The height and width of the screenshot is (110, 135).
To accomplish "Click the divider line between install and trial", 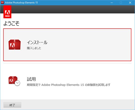I will pos(67,63).
